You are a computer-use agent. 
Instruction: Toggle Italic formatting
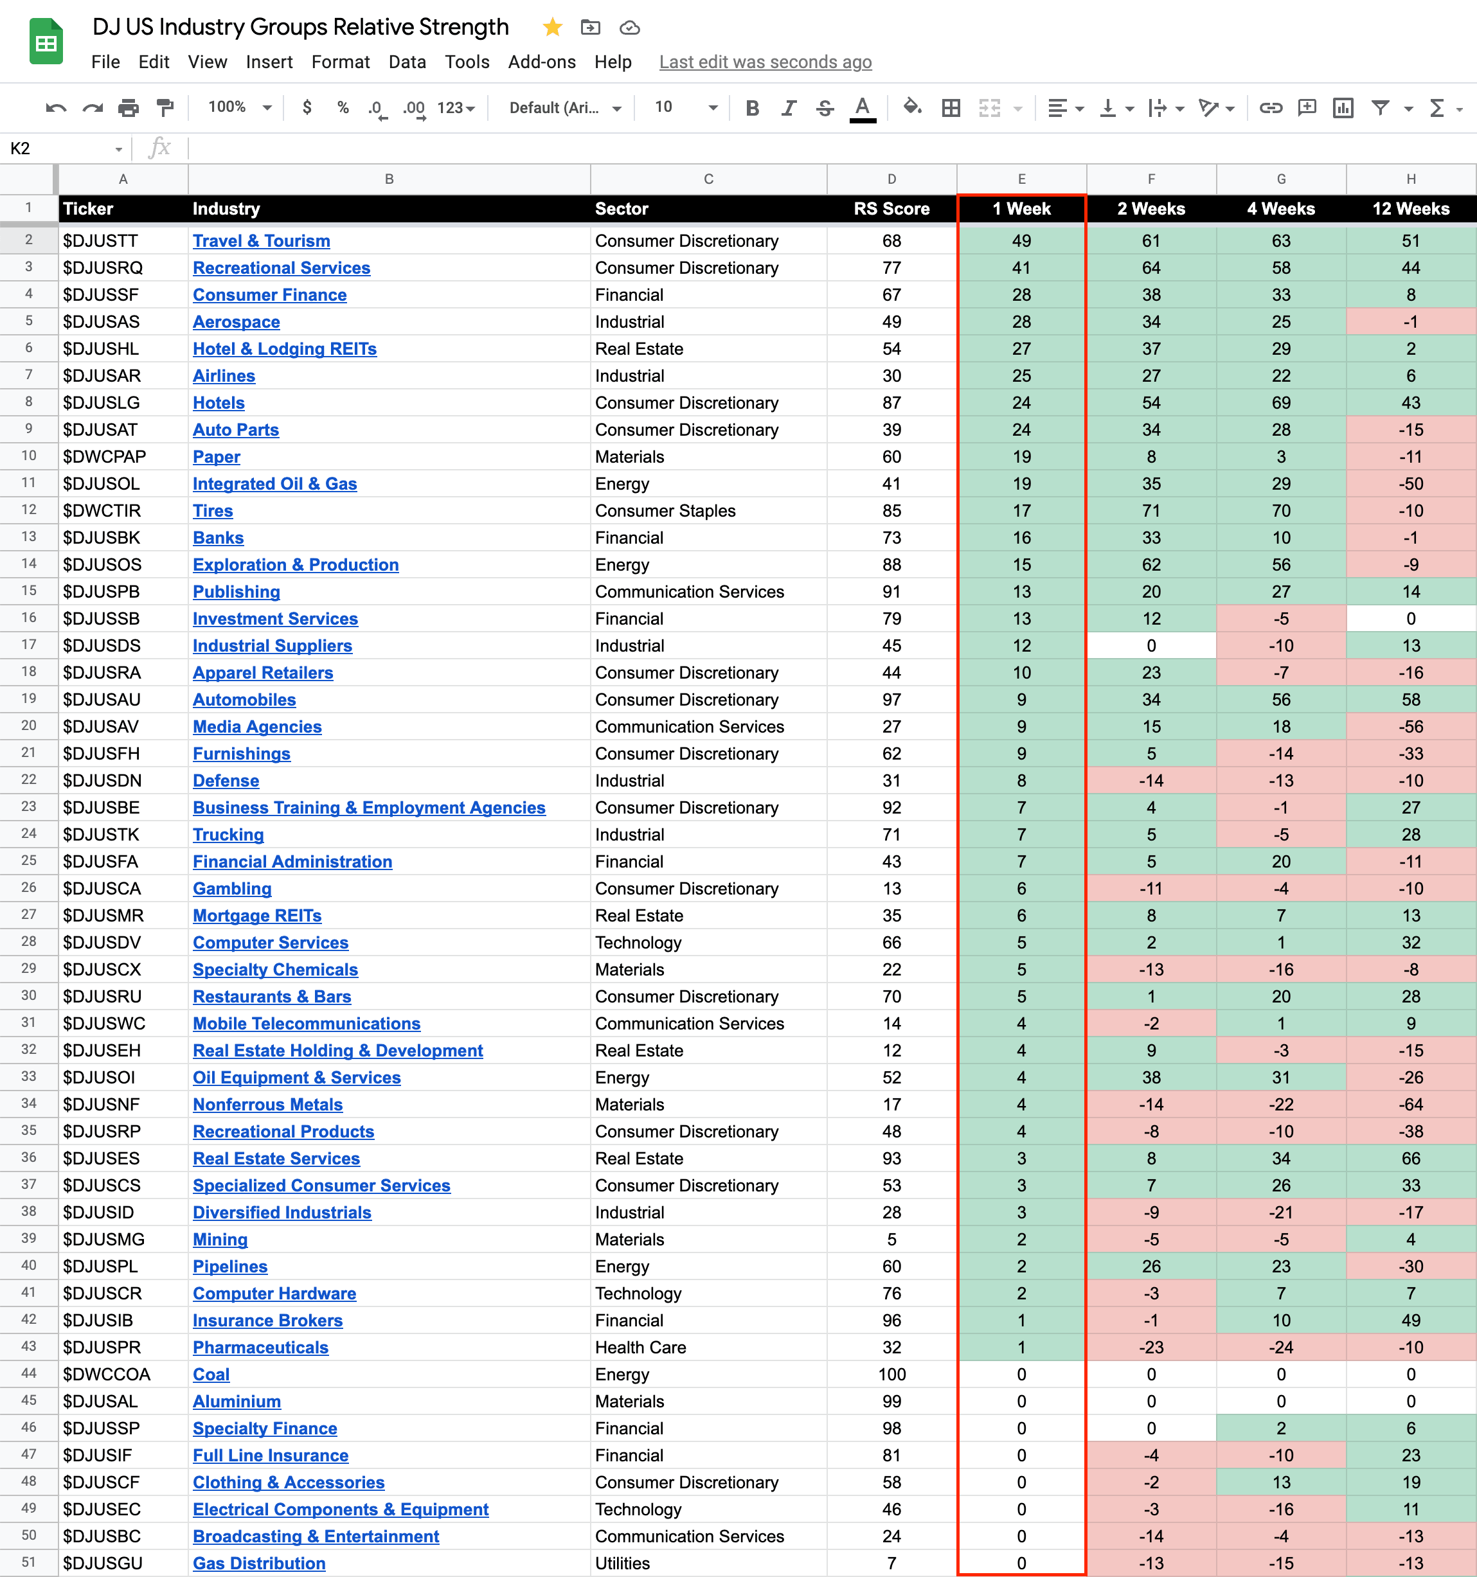[789, 108]
